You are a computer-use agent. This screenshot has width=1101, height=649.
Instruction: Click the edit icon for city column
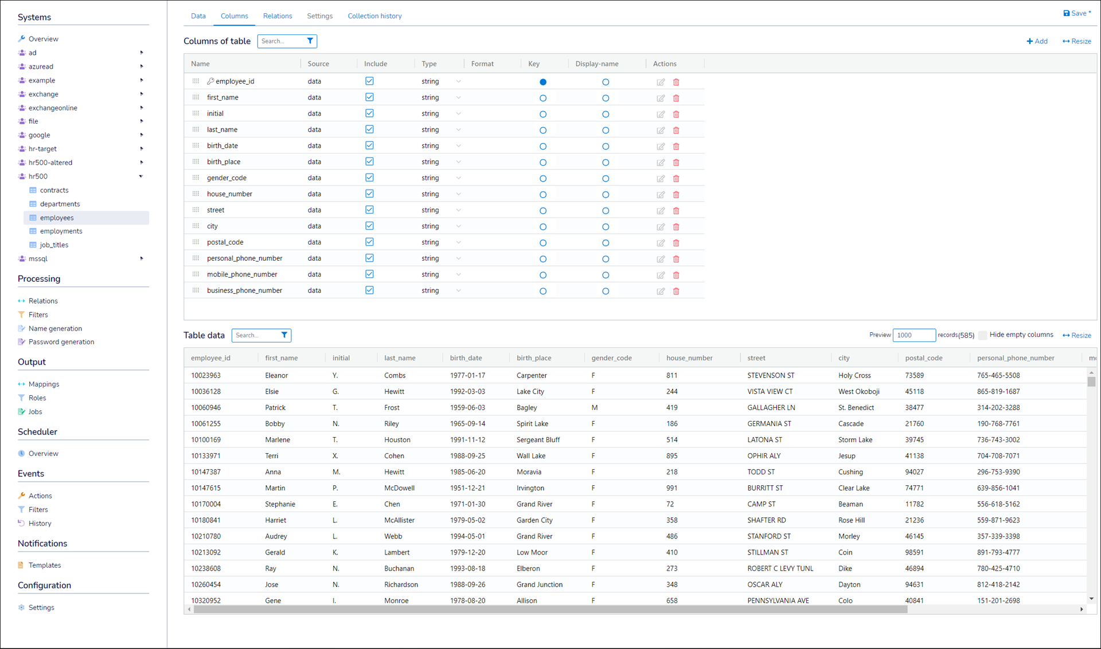(661, 227)
